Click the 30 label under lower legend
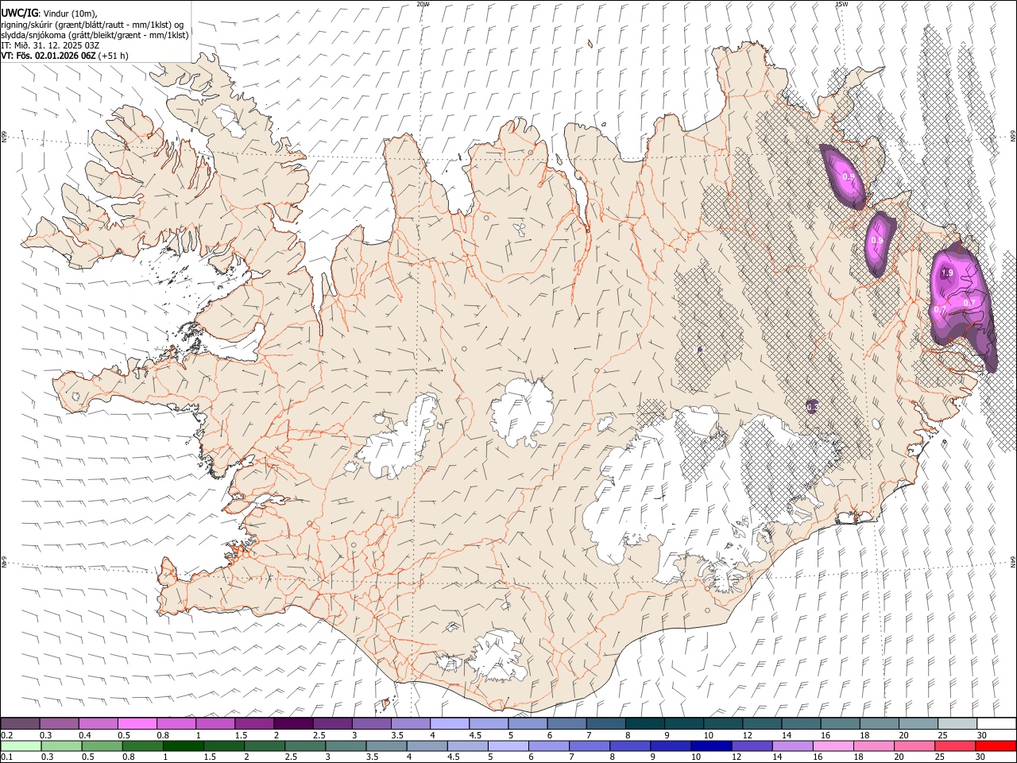This screenshot has height=763, width=1017. [x=981, y=757]
